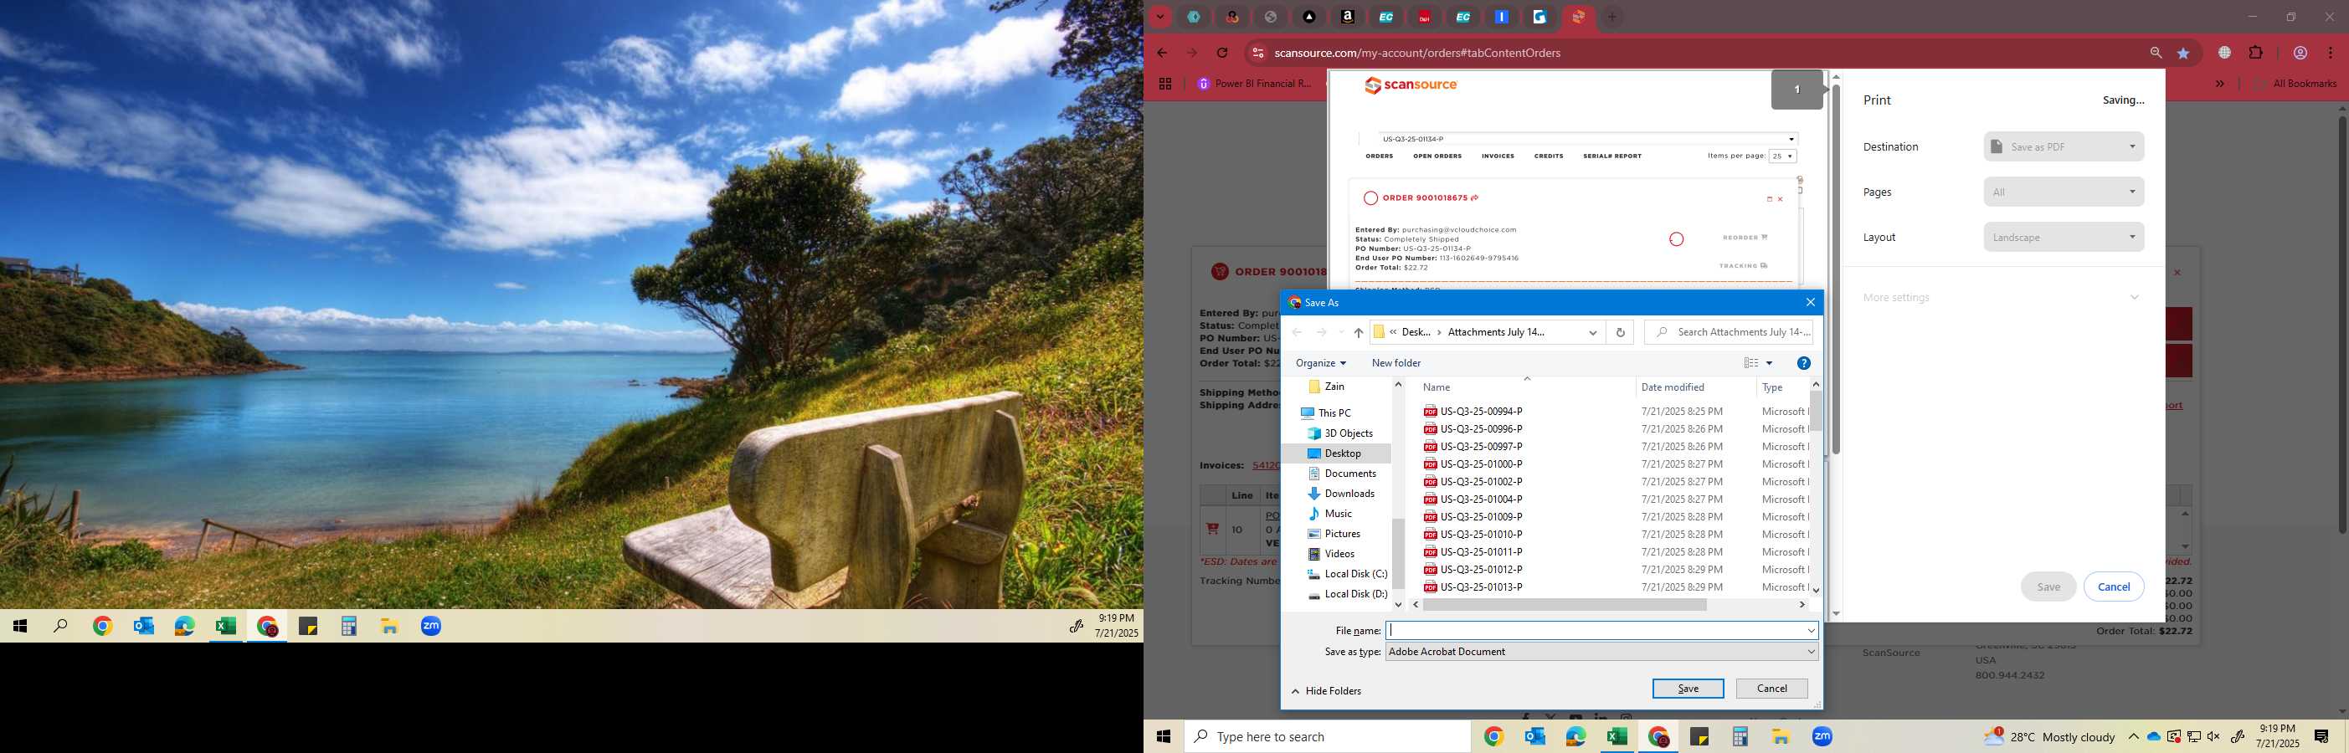Click Cancel in the Print panel
This screenshot has width=2349, height=753.
click(x=2114, y=587)
